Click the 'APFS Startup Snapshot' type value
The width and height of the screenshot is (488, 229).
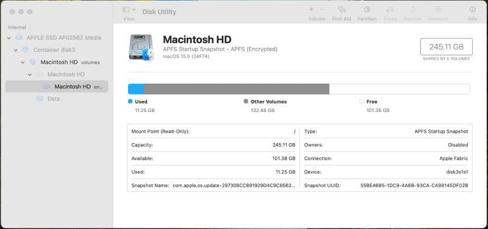point(441,132)
